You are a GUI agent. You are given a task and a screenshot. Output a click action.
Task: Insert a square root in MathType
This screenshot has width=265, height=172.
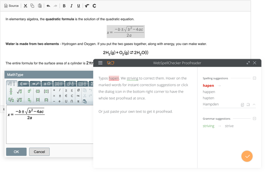19,91
